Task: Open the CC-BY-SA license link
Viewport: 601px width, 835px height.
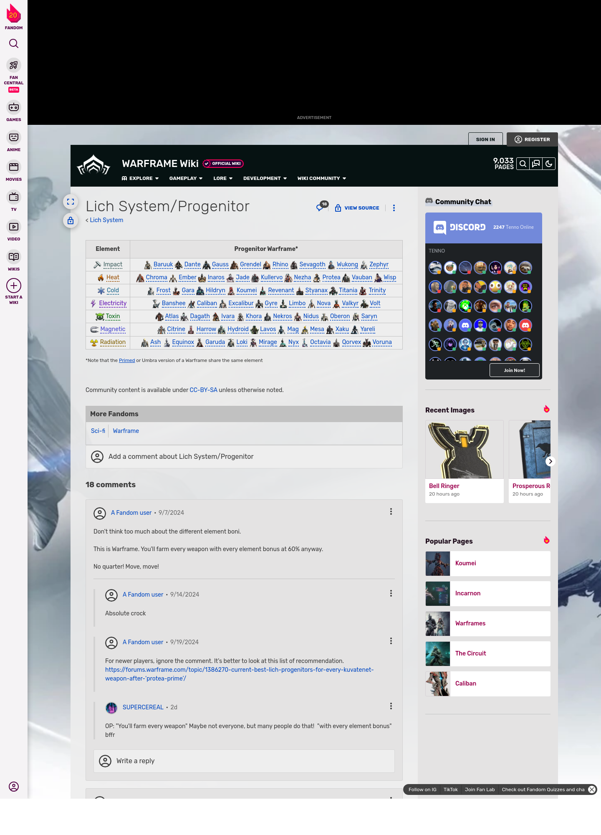Action: [203, 390]
